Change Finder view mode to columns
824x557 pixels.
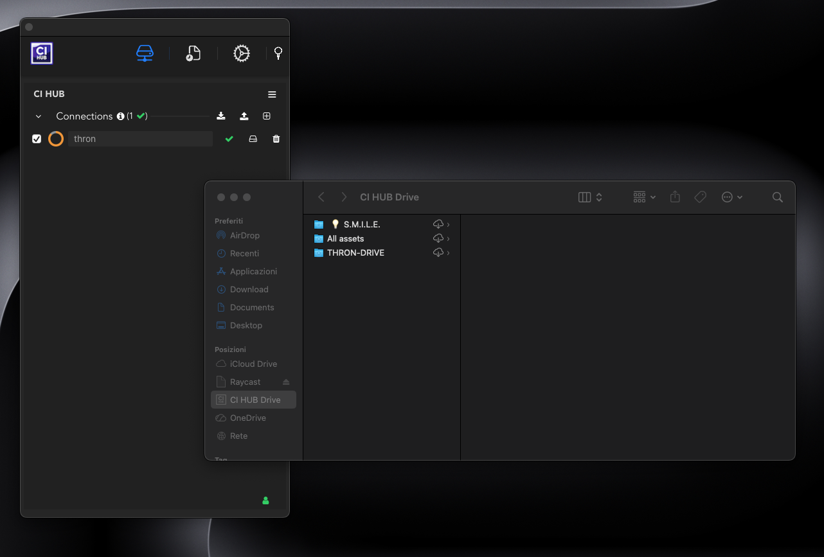click(x=590, y=197)
